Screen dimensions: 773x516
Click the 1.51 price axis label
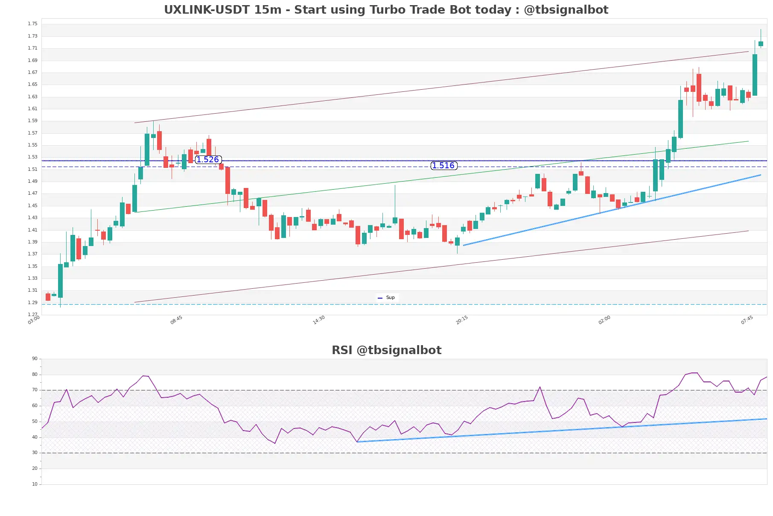32,170
